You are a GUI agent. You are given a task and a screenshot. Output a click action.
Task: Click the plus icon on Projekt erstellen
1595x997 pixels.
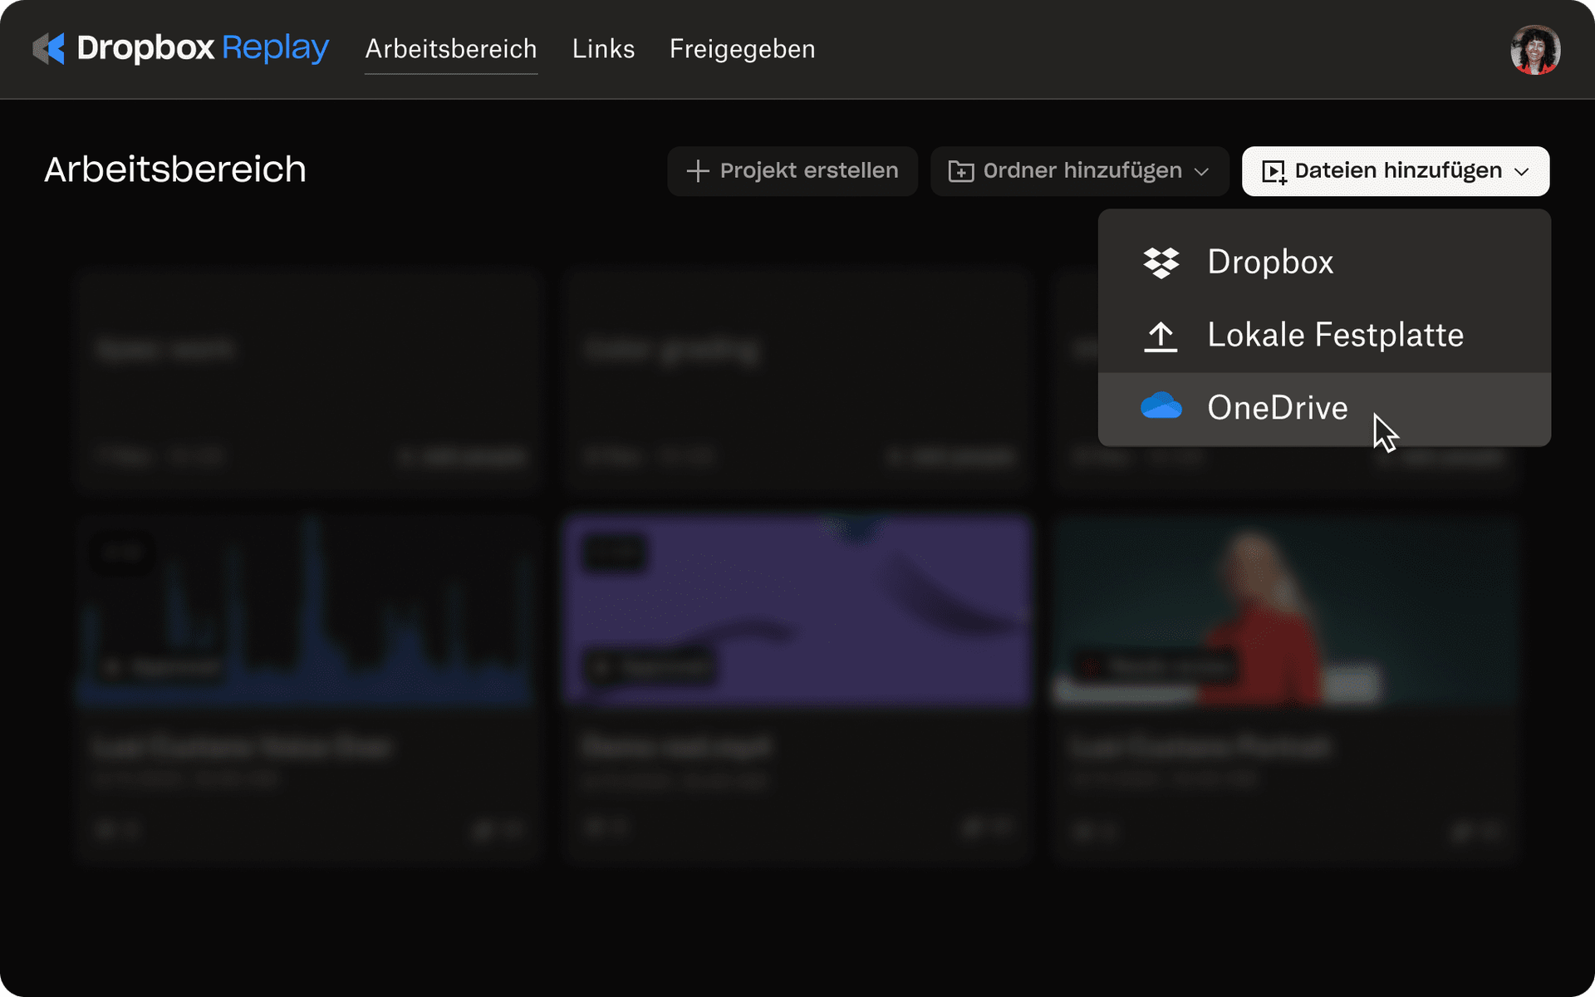pos(698,170)
